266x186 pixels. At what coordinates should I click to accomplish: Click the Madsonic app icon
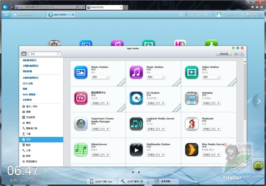(192, 124)
